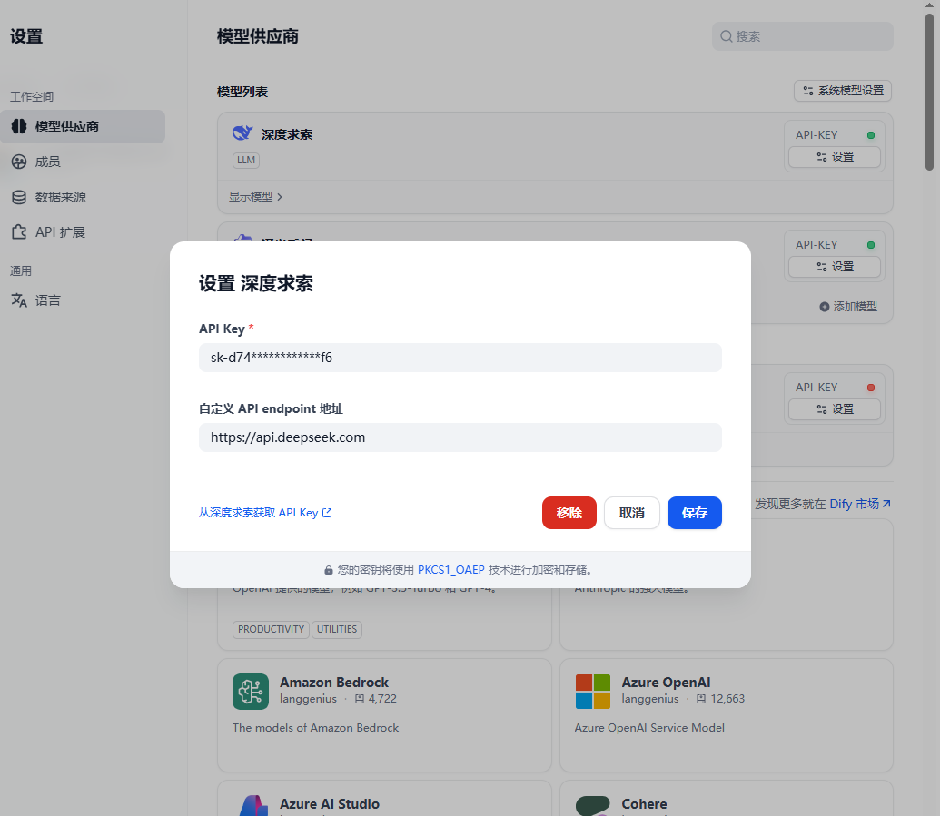Click the Azure AI Studio logo
Screen dimensions: 940x816
point(253,806)
